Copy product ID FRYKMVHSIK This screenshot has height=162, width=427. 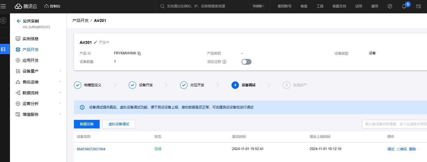click(x=139, y=53)
